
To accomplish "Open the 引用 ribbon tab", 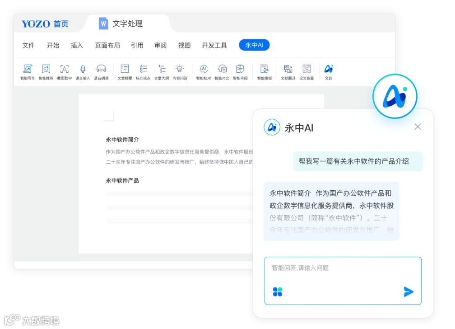I will point(137,45).
